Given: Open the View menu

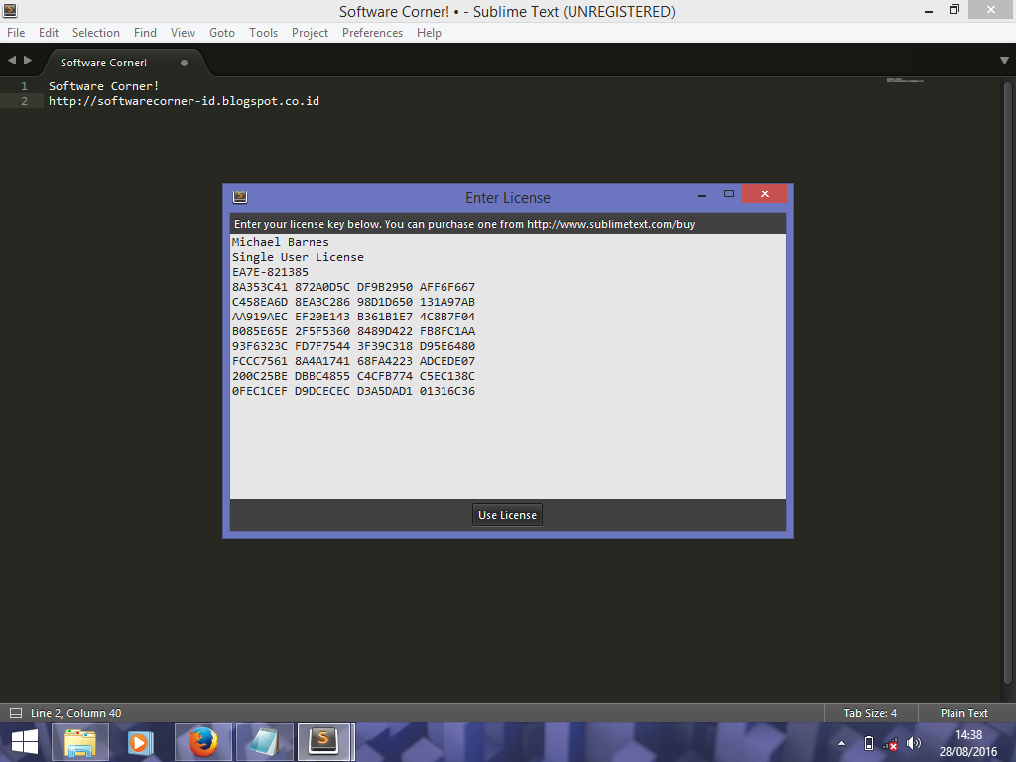Looking at the screenshot, I should point(183,33).
